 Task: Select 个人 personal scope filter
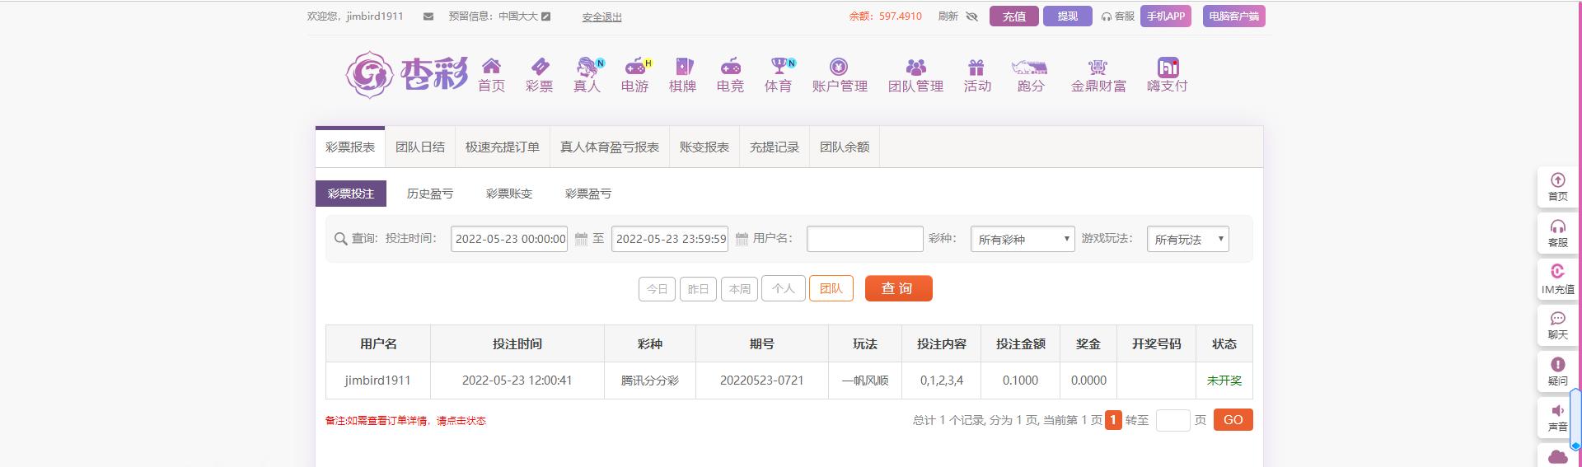(x=783, y=288)
